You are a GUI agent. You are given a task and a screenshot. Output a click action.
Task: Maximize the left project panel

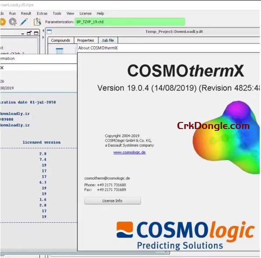point(36,33)
